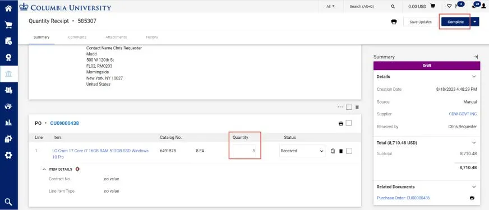Click the Quantity input field
489x210 pixels.
click(245, 151)
